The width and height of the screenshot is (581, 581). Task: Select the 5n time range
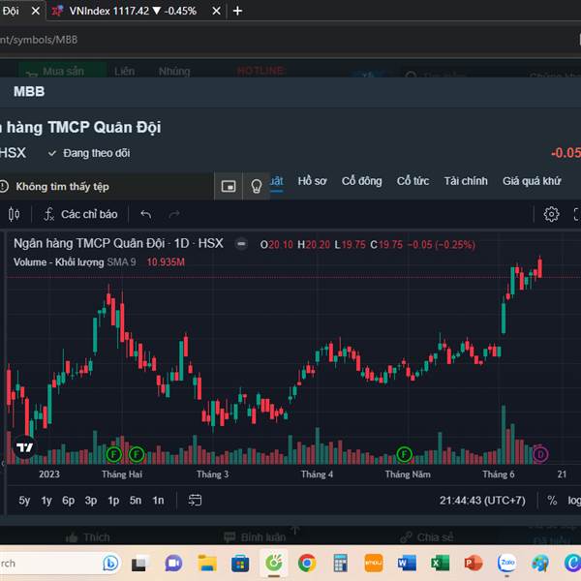(x=136, y=501)
